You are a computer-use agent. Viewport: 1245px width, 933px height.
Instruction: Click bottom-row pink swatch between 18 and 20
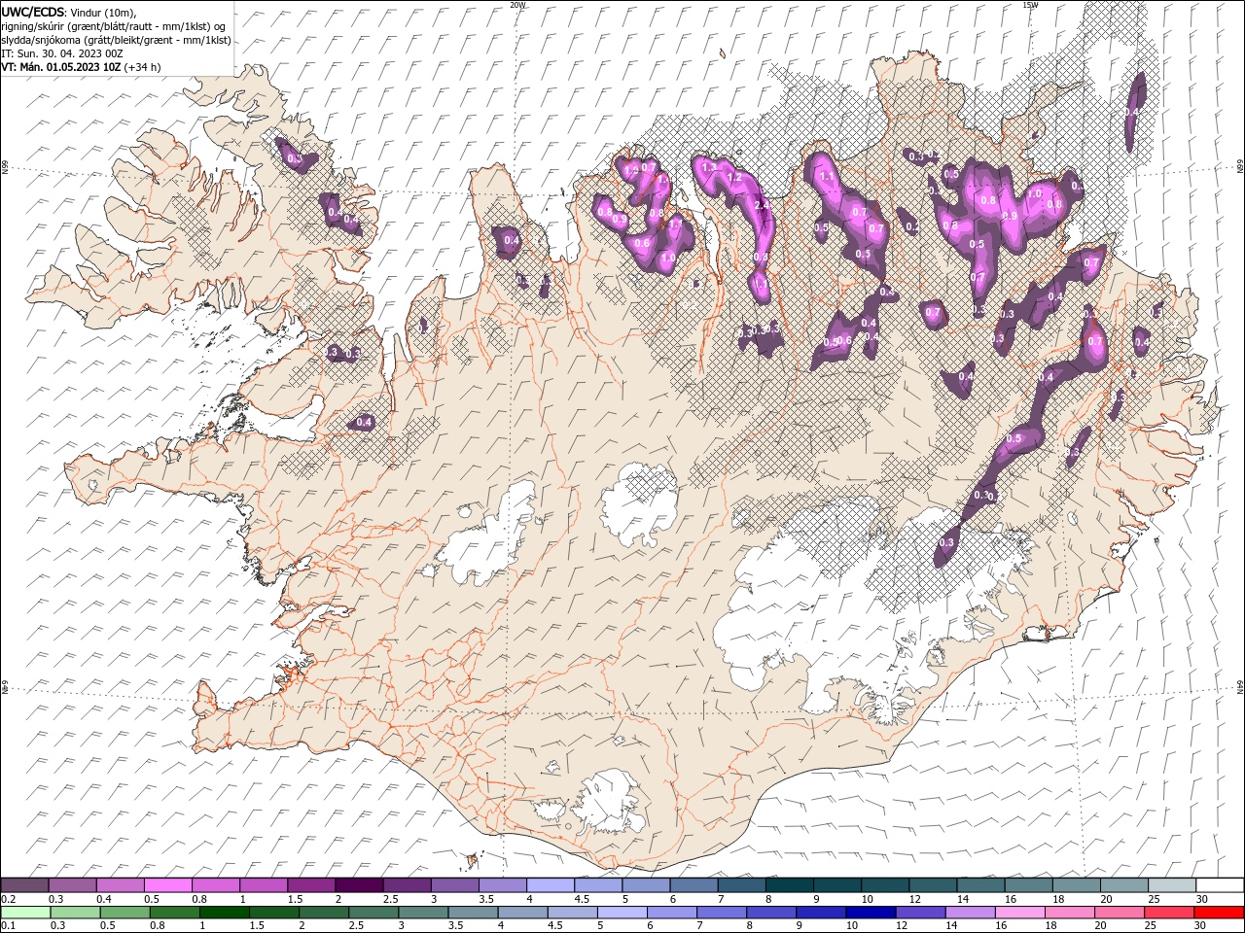1068,913
